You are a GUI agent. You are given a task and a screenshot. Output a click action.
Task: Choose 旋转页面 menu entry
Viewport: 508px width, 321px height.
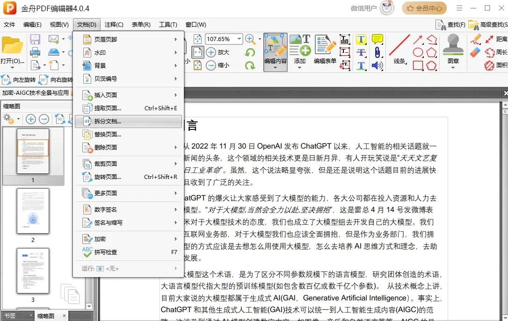129,177
